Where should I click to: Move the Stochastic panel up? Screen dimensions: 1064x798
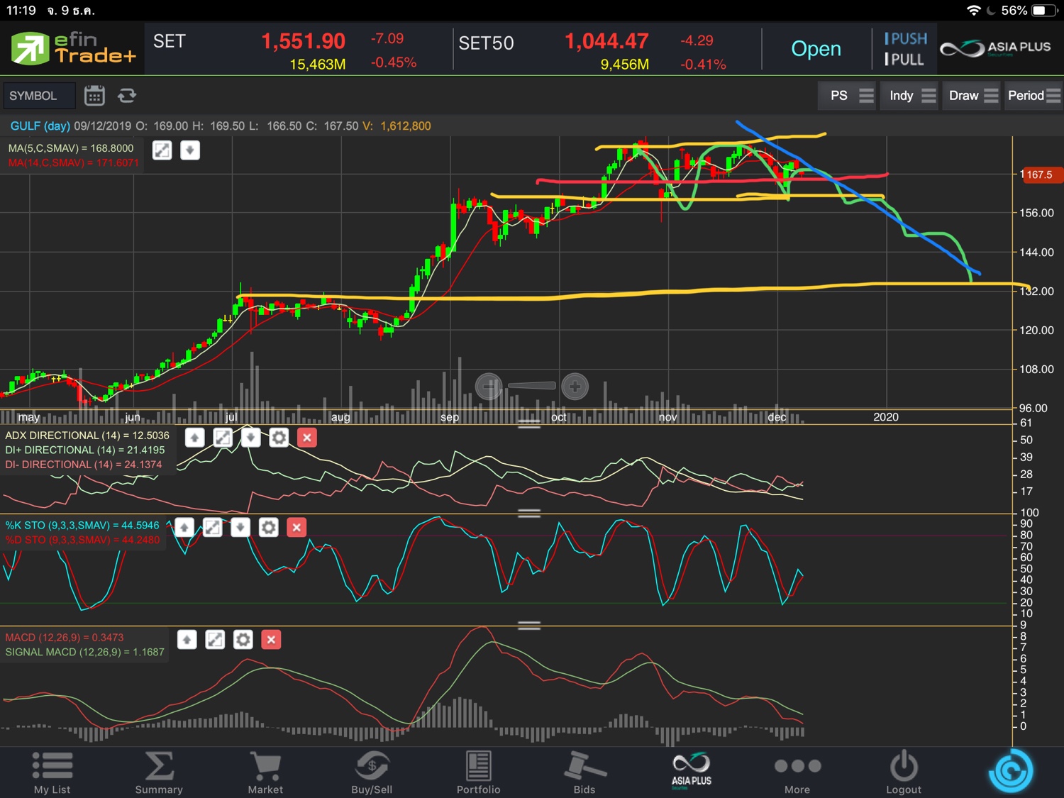pyautogui.click(x=184, y=527)
